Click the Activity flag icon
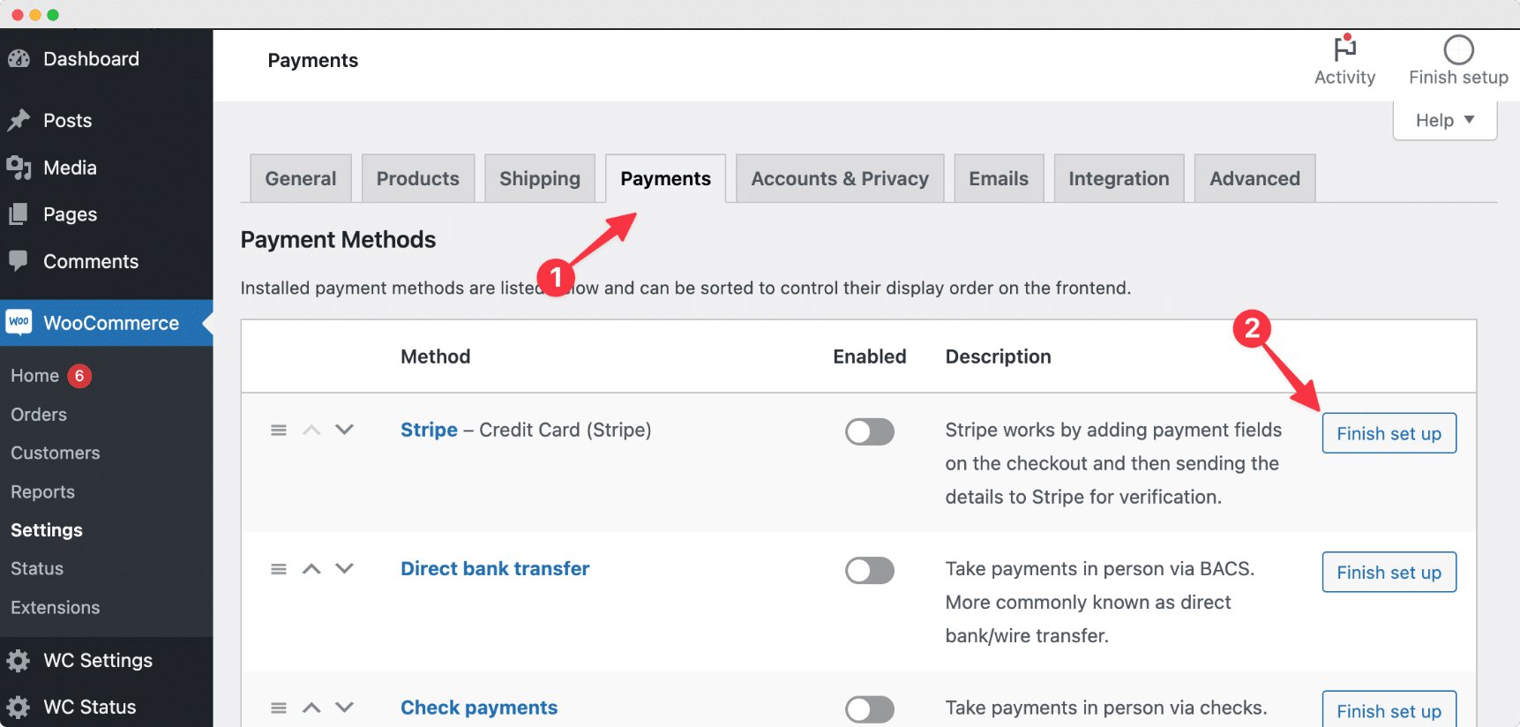The width and height of the screenshot is (1520, 727). (1344, 50)
